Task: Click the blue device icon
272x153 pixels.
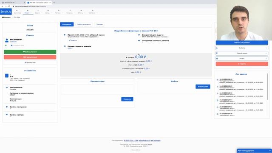Action: tap(7, 76)
